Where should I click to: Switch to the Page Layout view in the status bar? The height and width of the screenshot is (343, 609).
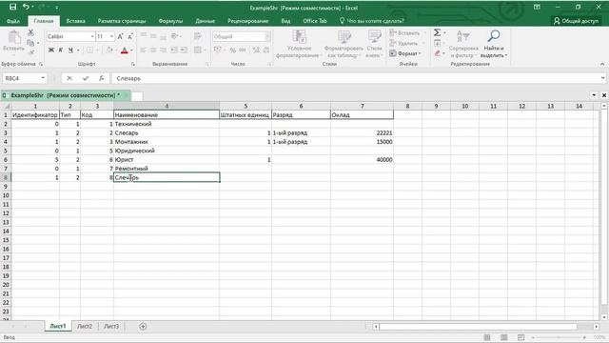click(x=503, y=337)
